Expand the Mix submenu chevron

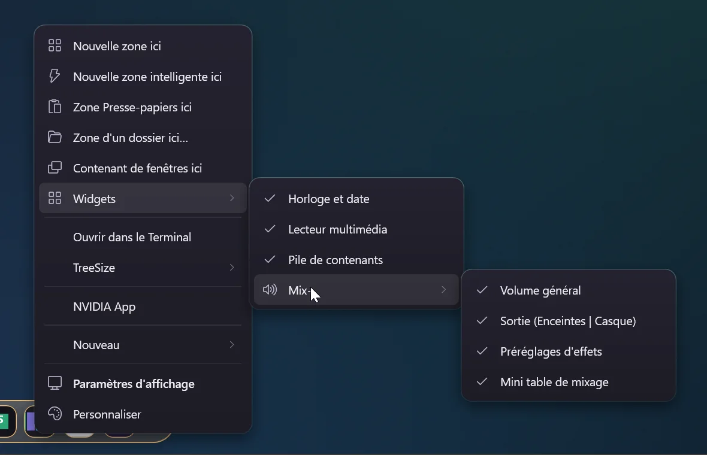pos(444,290)
